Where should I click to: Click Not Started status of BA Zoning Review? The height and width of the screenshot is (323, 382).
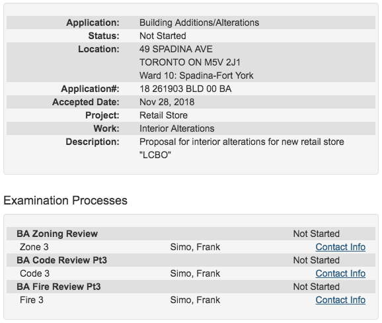click(316, 234)
